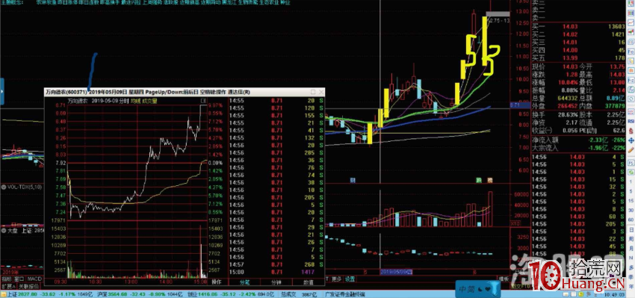The width and height of the screenshot is (635, 298).
Task: Switch chart to 60-minute period
Action: tap(631, 220)
